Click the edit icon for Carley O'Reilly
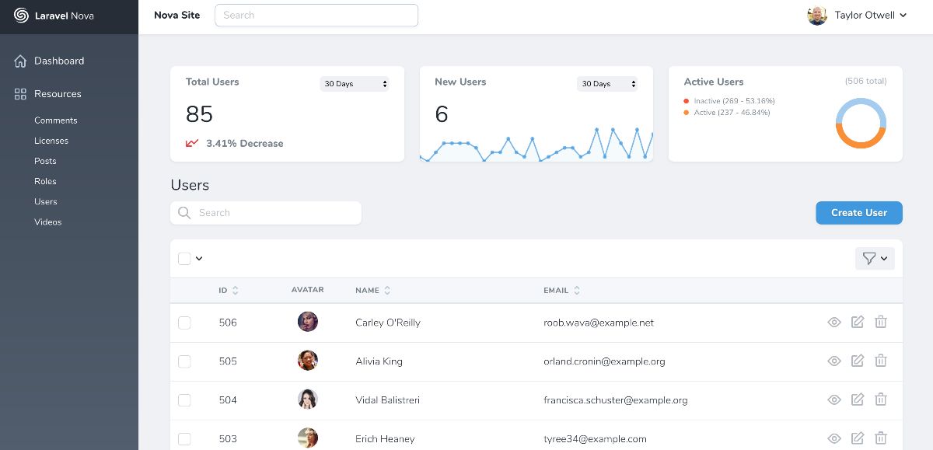This screenshot has width=933, height=450. point(858,322)
